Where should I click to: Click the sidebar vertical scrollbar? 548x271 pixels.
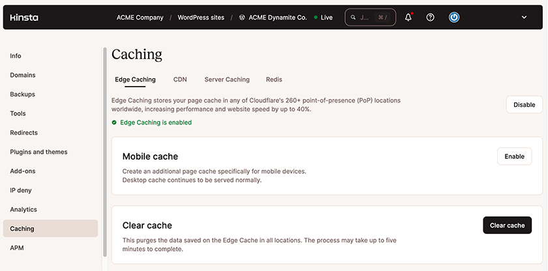coord(104,150)
